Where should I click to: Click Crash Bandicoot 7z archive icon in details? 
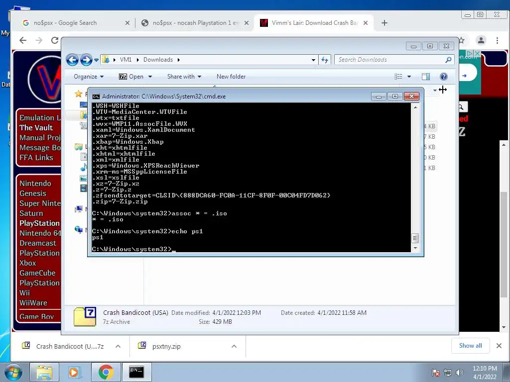click(85, 317)
